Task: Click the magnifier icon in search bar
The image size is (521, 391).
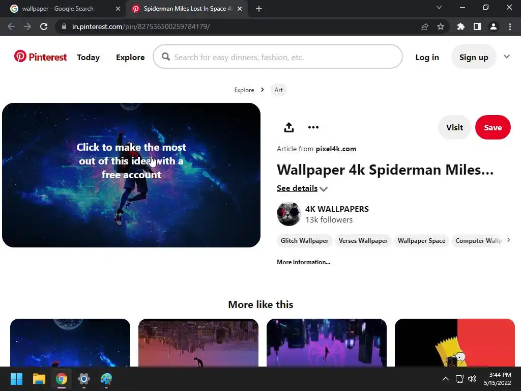Action: point(166,57)
